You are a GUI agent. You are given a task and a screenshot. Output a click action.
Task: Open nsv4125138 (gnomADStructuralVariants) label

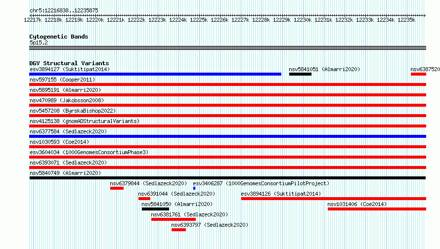85,121
